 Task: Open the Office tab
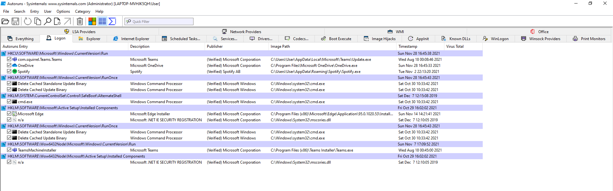(540, 32)
